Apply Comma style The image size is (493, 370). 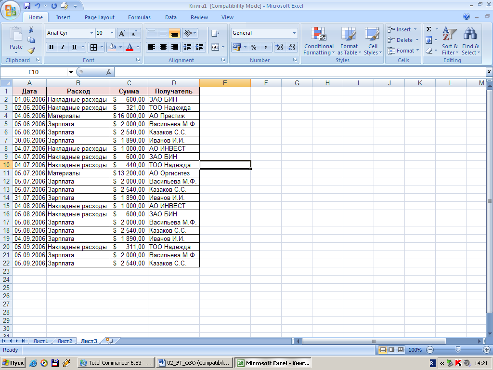tap(266, 48)
